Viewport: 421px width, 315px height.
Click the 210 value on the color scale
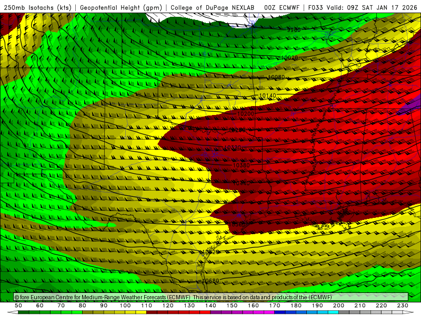tap(360, 306)
